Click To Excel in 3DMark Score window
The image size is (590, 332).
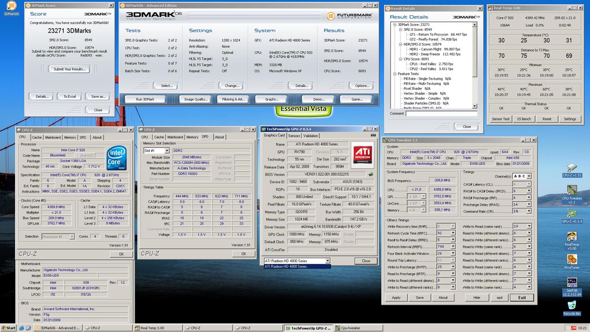70,96
